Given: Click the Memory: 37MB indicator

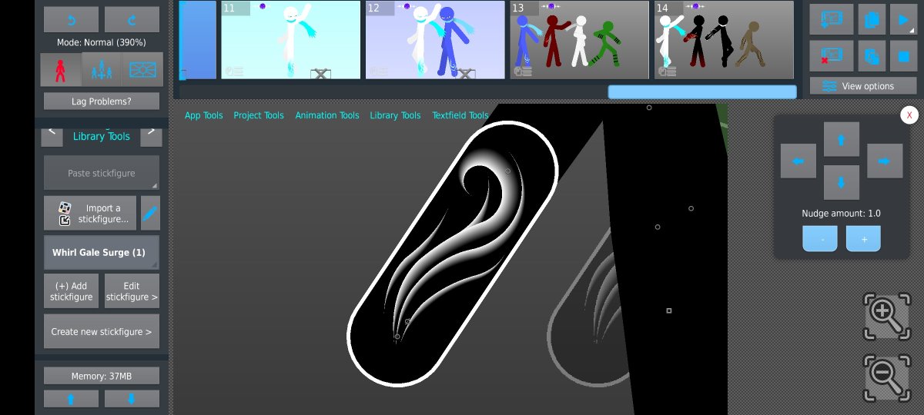Looking at the screenshot, I should click(102, 376).
